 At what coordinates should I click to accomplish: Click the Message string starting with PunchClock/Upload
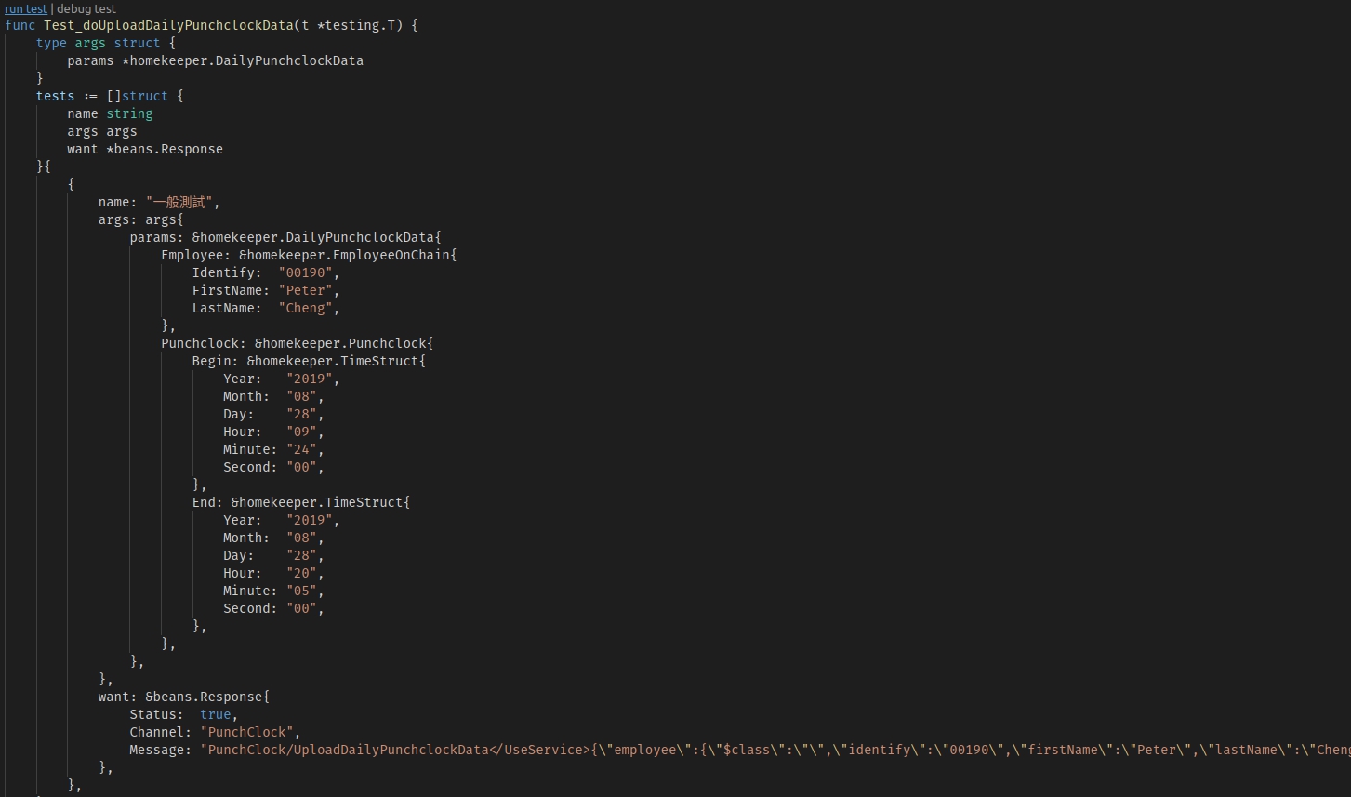(775, 750)
